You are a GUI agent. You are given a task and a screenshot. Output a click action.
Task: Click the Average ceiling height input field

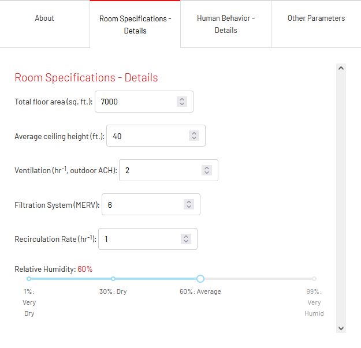[156, 136]
